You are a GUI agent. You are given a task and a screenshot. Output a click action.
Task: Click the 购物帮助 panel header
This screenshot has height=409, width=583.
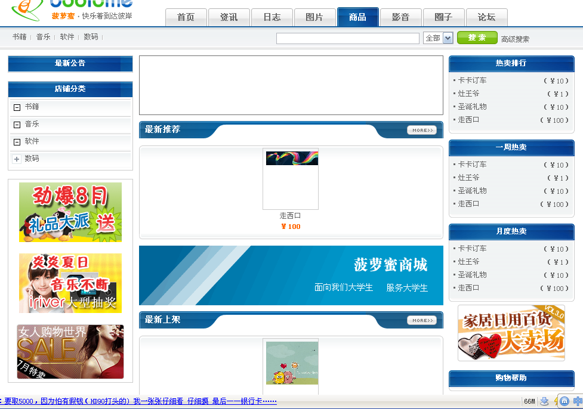tap(511, 378)
